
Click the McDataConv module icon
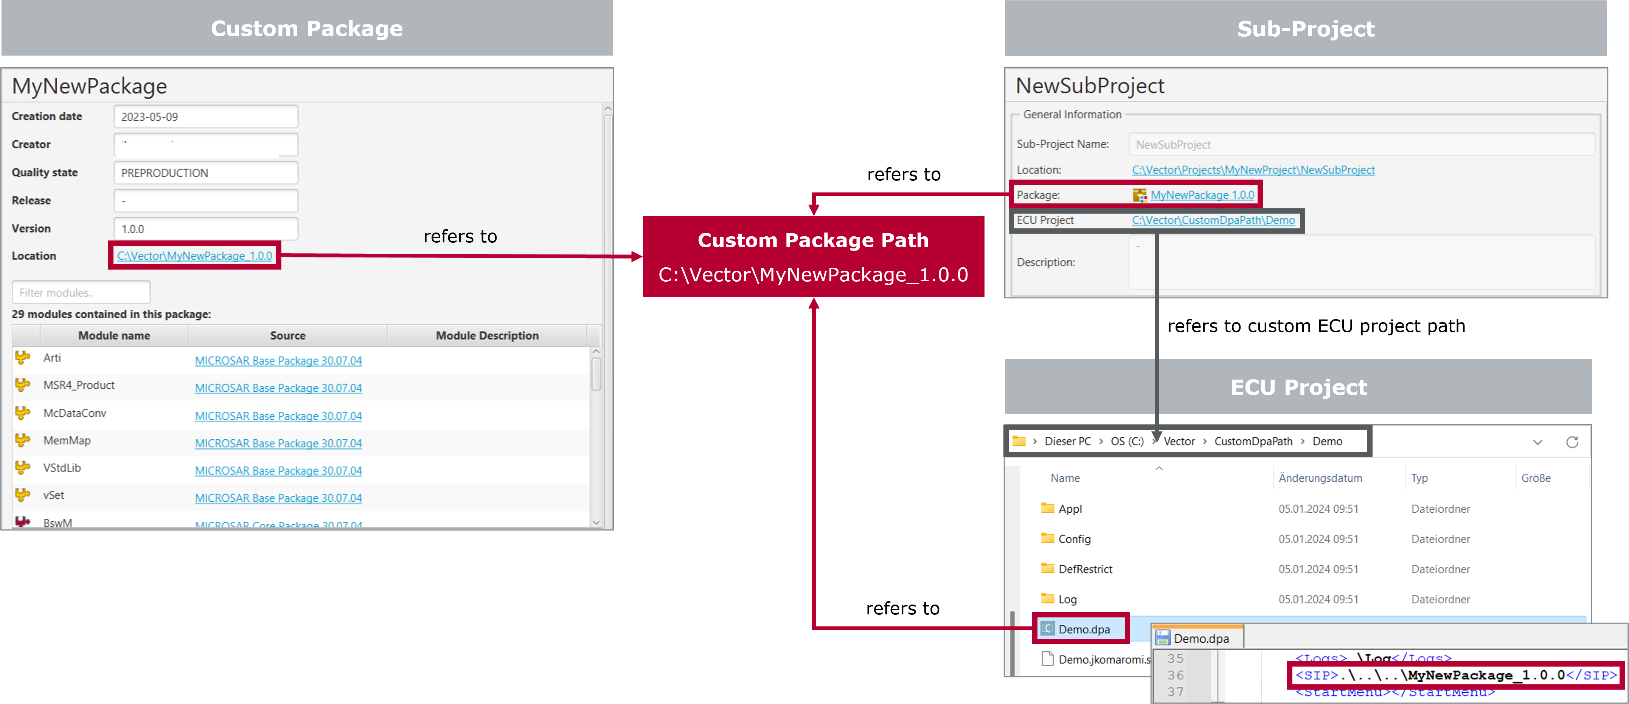click(x=23, y=412)
